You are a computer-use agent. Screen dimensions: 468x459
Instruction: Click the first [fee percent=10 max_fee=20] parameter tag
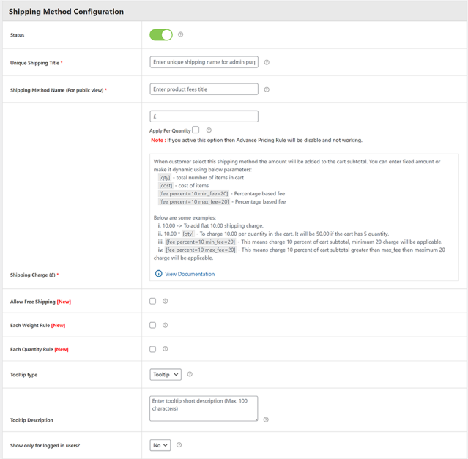[194, 201]
